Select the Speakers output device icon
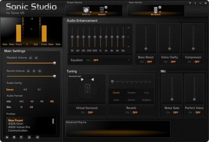The width and height of the screenshot is (209, 142). (x=102, y=10)
